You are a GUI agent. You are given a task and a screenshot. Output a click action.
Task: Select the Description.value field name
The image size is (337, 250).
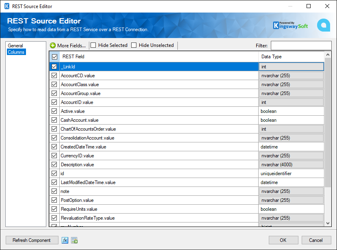click(78, 165)
